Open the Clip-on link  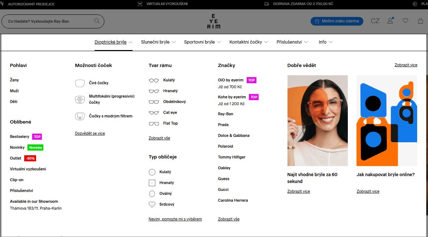(17, 180)
